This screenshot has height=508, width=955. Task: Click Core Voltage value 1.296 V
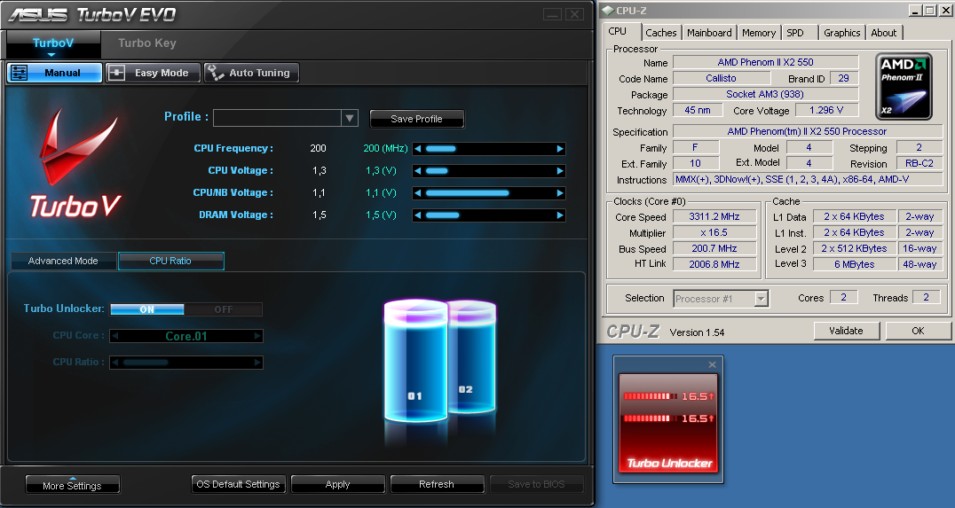[x=826, y=110]
